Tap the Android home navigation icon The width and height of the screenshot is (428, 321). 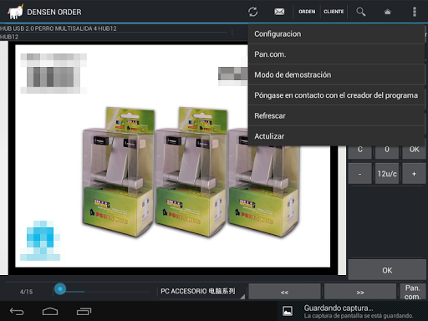coord(50,311)
